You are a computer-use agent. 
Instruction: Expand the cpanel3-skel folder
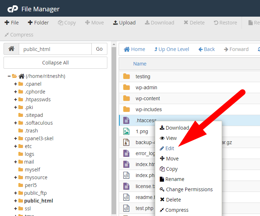(16, 138)
